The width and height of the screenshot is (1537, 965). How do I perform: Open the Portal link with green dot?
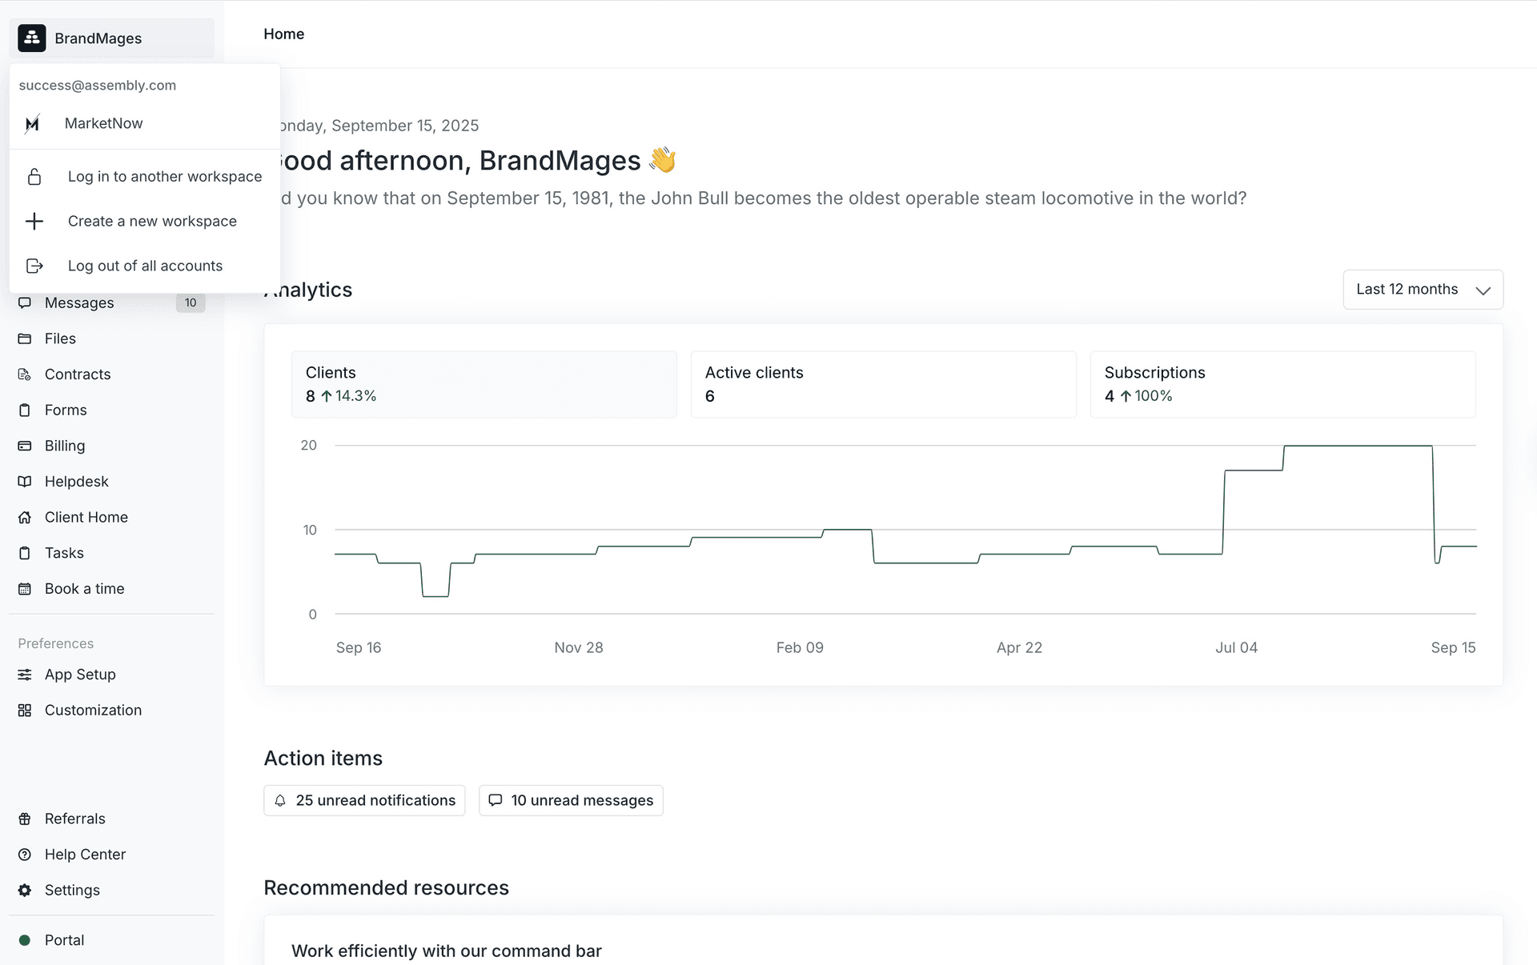pos(64,940)
